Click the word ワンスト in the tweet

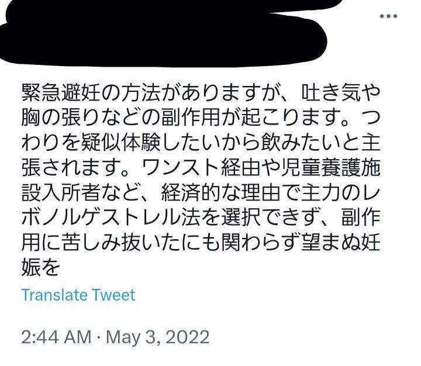click(181, 168)
